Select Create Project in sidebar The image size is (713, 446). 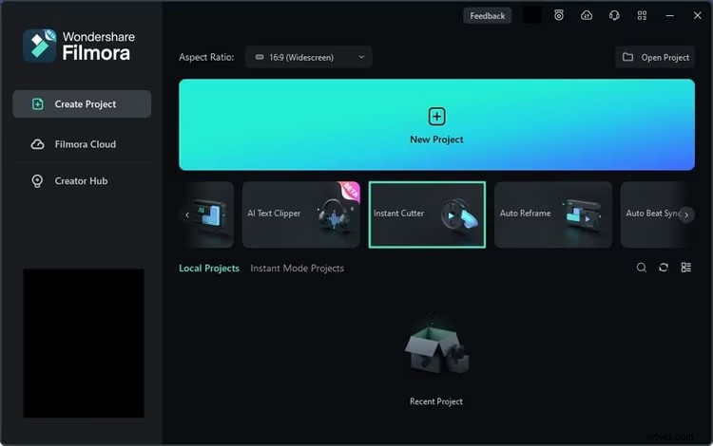pos(82,103)
